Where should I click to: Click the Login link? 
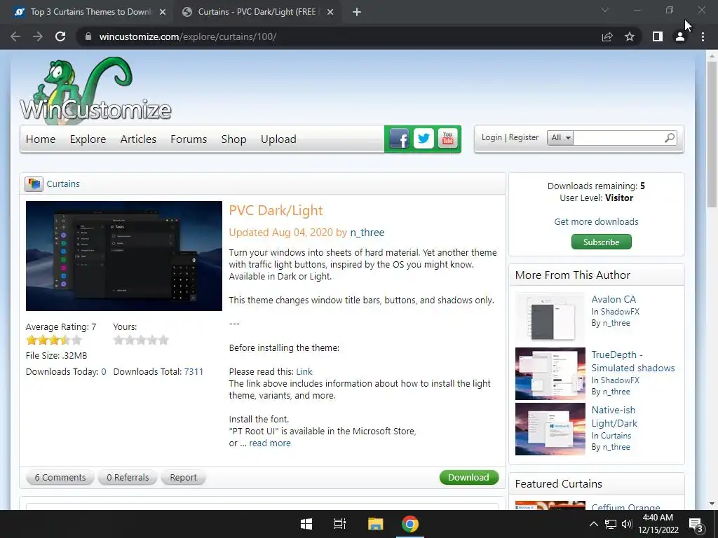coord(492,137)
